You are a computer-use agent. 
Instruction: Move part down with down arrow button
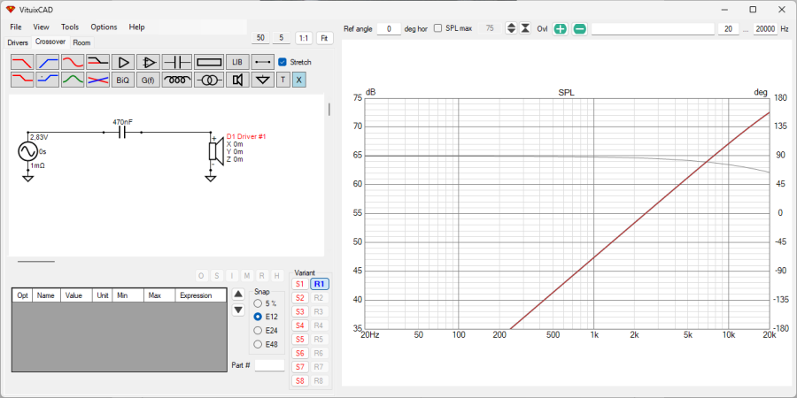tap(238, 310)
